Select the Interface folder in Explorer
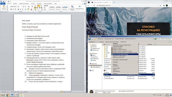The image size is (172, 97). [x=107, y=53]
